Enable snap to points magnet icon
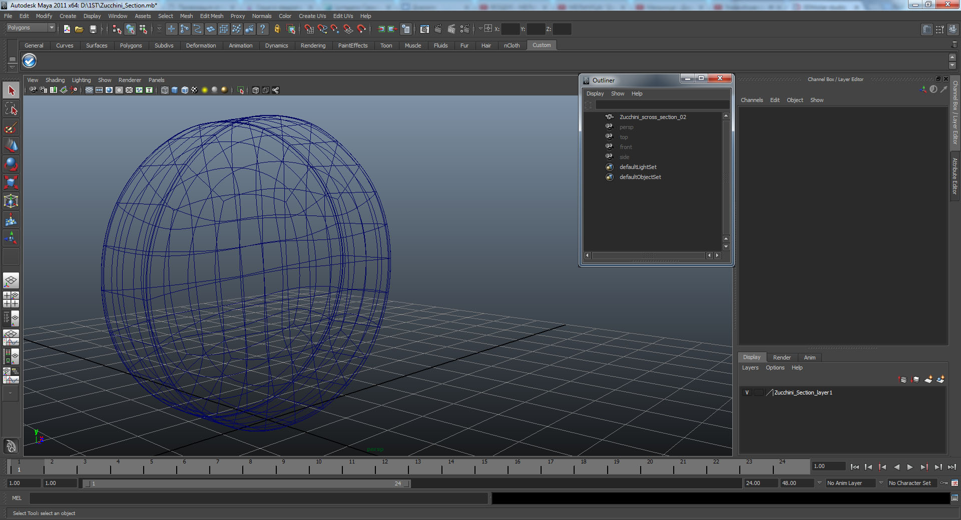 click(x=335, y=29)
